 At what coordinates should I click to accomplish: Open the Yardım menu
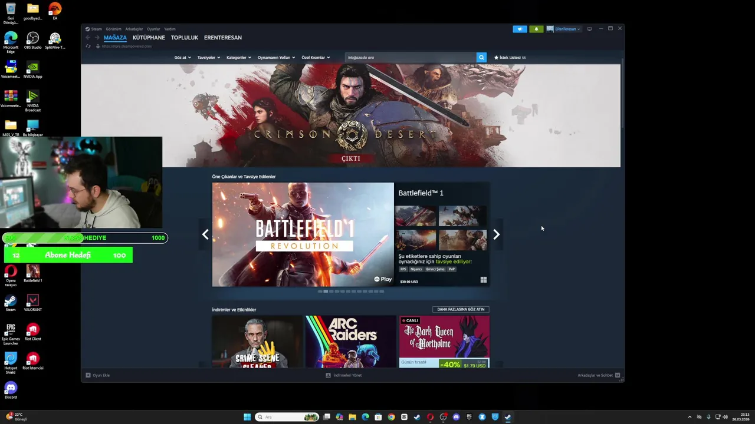170,29
